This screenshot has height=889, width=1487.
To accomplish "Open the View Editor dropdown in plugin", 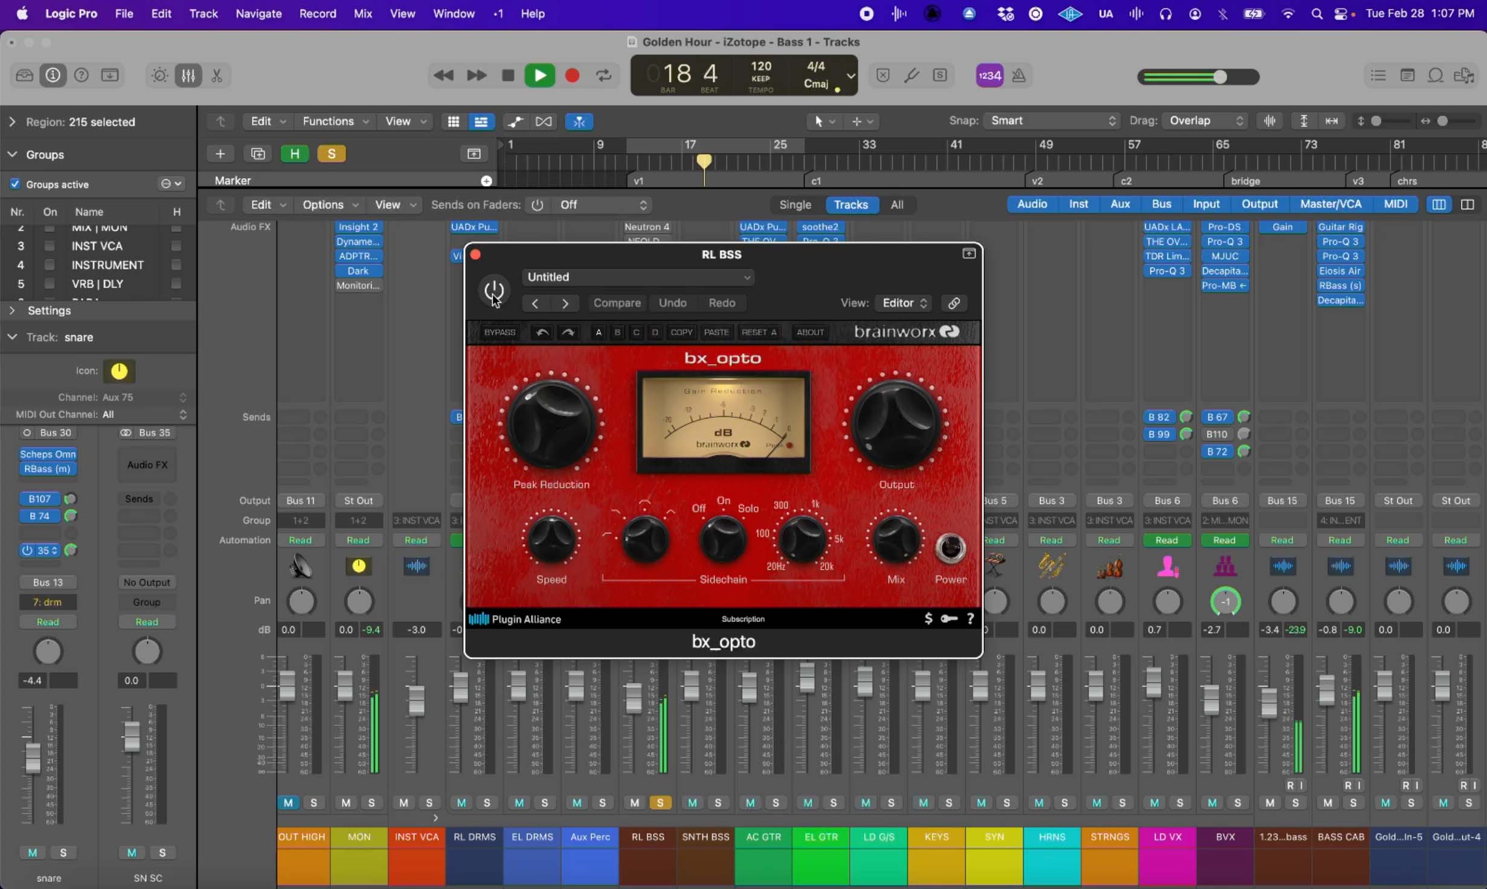I will coord(904,303).
